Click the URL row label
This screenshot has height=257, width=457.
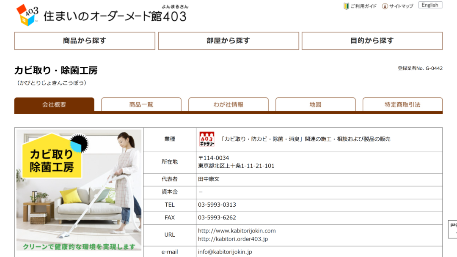click(x=170, y=235)
